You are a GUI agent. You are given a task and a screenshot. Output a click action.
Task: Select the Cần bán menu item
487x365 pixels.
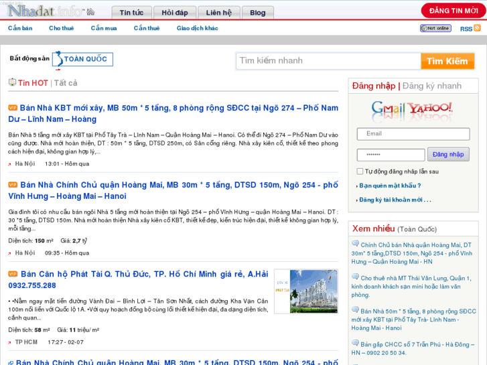20,28
